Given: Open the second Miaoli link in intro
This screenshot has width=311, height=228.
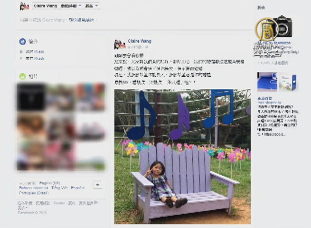Looking at the screenshot, I should tap(39, 58).
